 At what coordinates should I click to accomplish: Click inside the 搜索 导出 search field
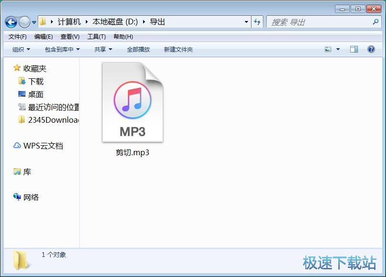point(320,22)
